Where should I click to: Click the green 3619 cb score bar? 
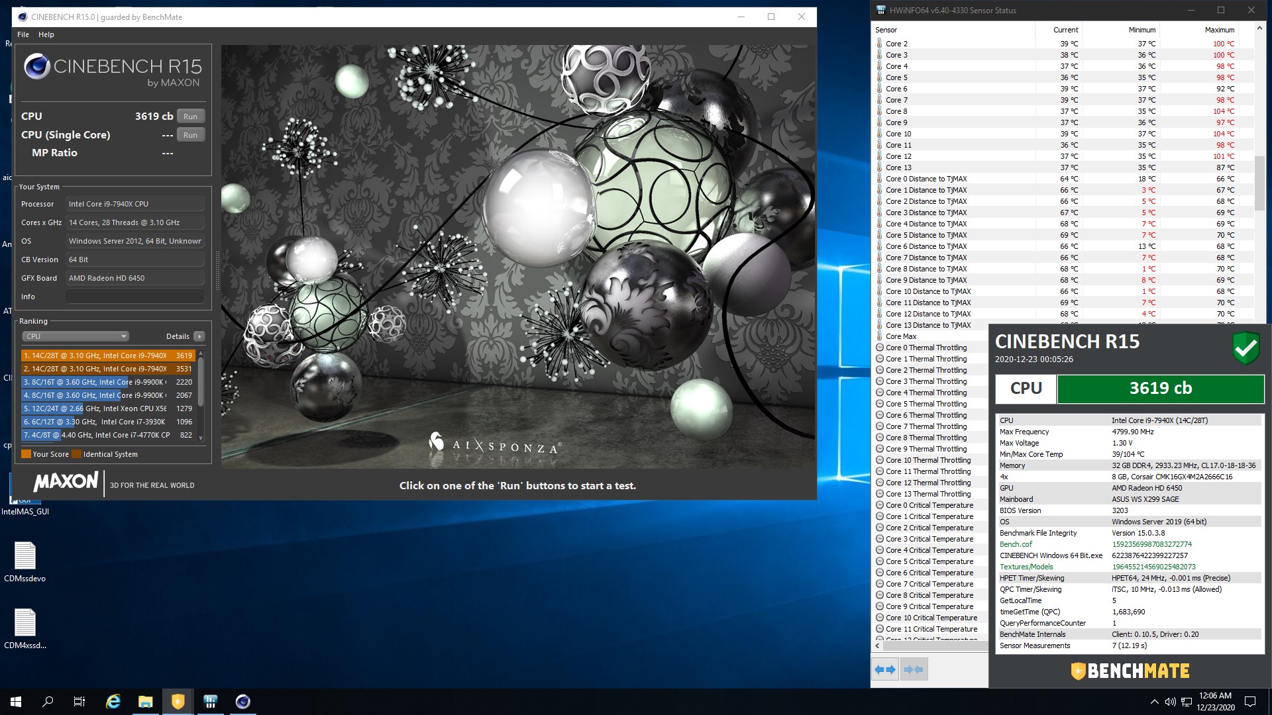[1160, 389]
